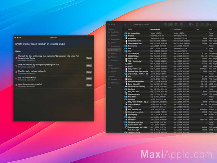The image size is (217, 163).
Task: Select 'Test alone.mp4' file row
Action: point(170,130)
